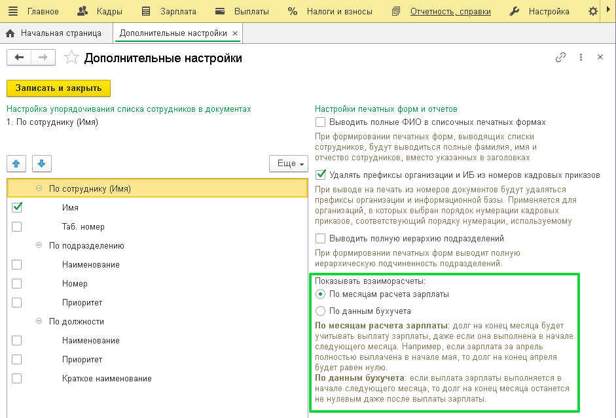Check the Таб. номер checkbox
The width and height of the screenshot is (616, 418).
17,226
